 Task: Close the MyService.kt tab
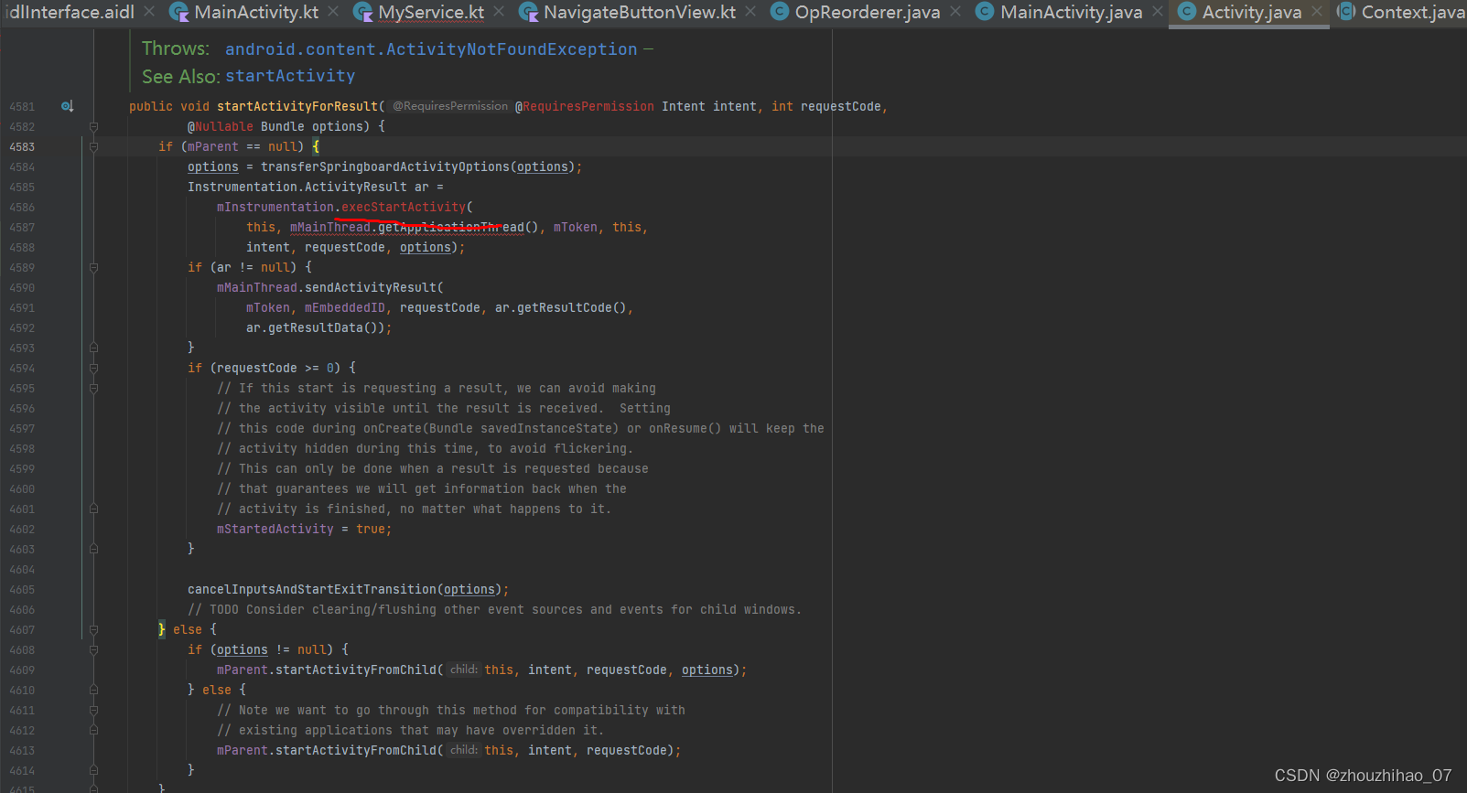(499, 12)
